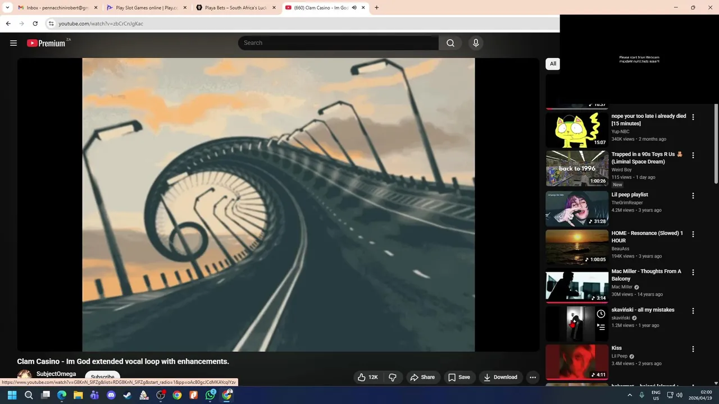Play the 'back to 1996' thumbnail

tap(577, 168)
